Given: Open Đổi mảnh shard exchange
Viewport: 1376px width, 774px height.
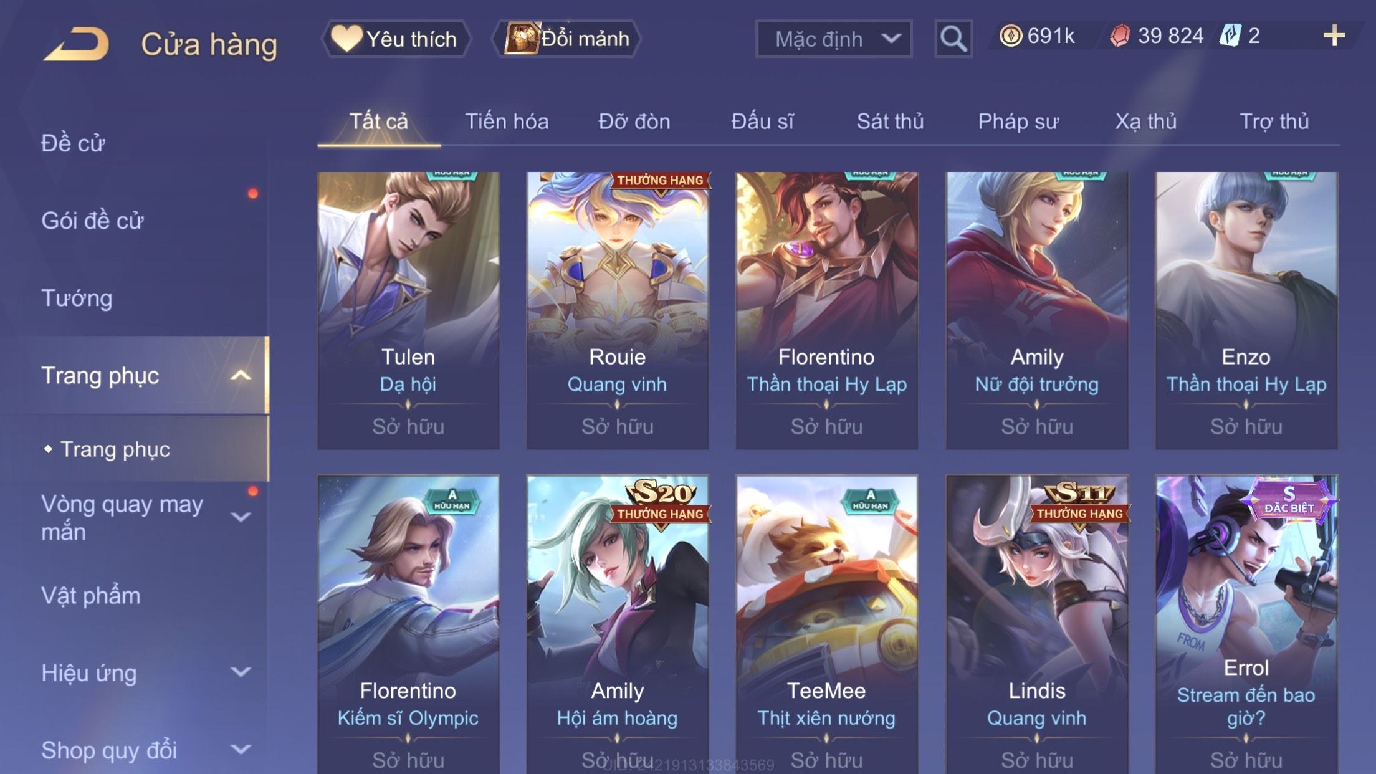Looking at the screenshot, I should [x=566, y=39].
